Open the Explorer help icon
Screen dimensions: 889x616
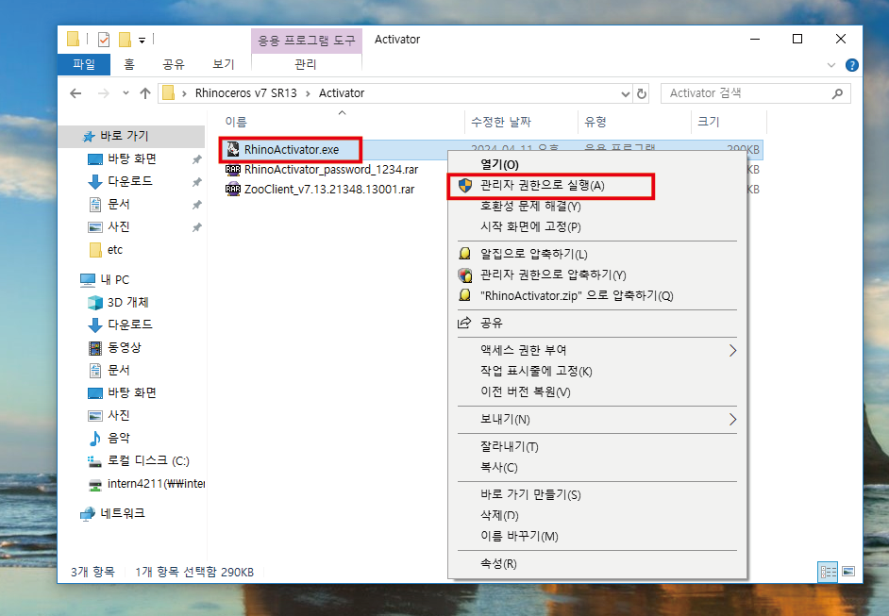851,65
